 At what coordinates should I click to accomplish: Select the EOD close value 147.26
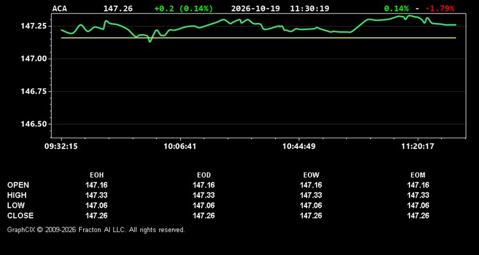tap(204, 215)
